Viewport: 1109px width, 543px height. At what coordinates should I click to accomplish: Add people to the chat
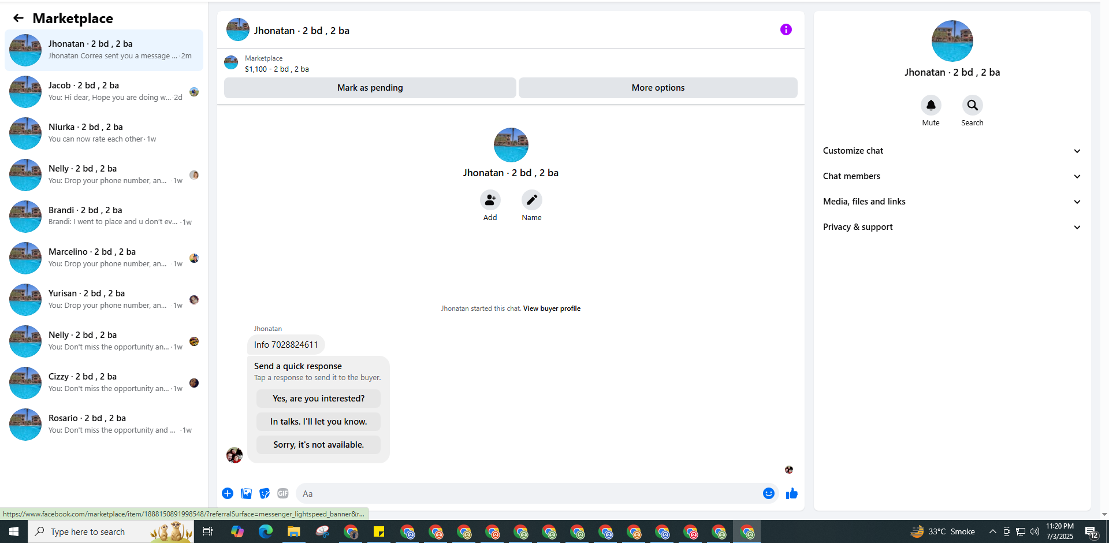tap(490, 200)
